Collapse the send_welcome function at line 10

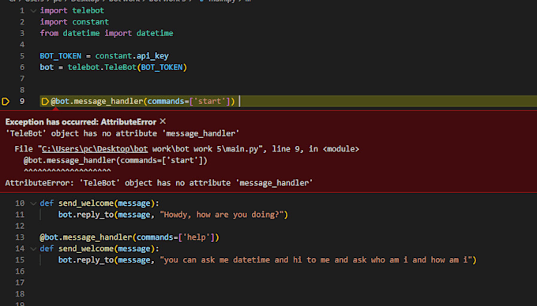[x=33, y=203]
